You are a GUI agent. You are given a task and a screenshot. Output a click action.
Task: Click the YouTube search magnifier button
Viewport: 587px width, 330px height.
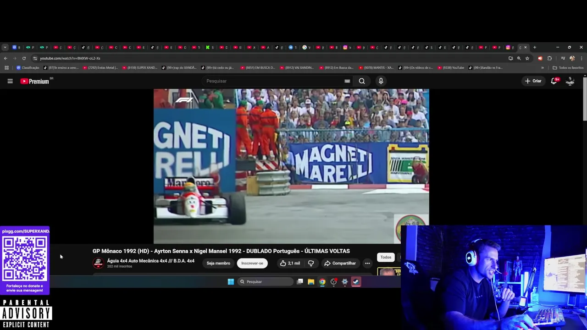click(x=362, y=81)
